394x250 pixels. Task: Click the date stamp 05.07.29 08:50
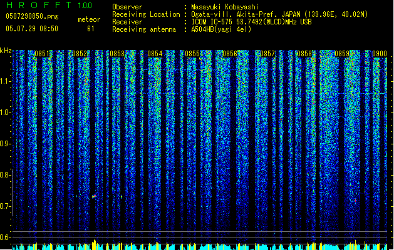[x=32, y=29]
